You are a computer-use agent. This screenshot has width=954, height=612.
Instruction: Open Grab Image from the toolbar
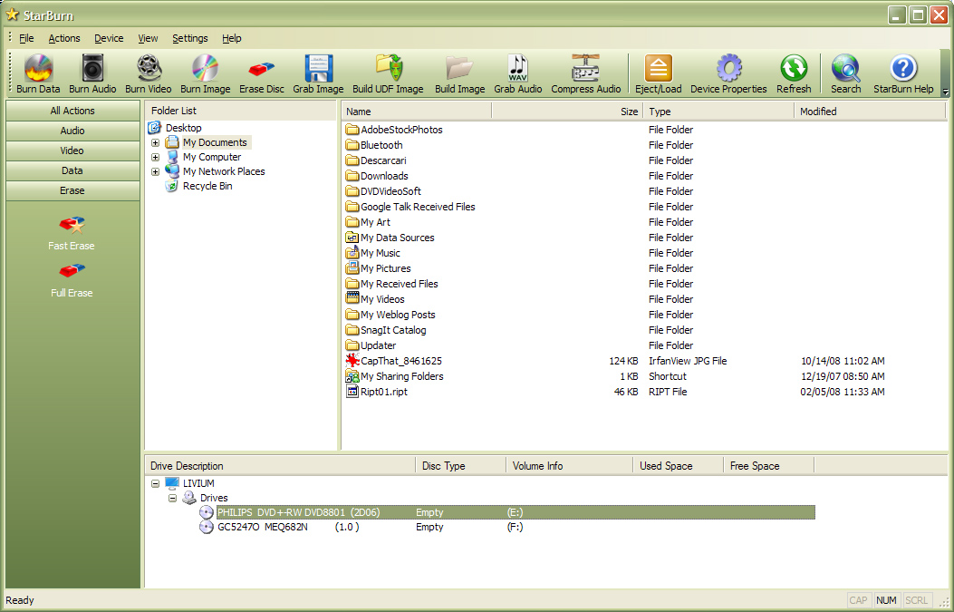click(x=318, y=73)
